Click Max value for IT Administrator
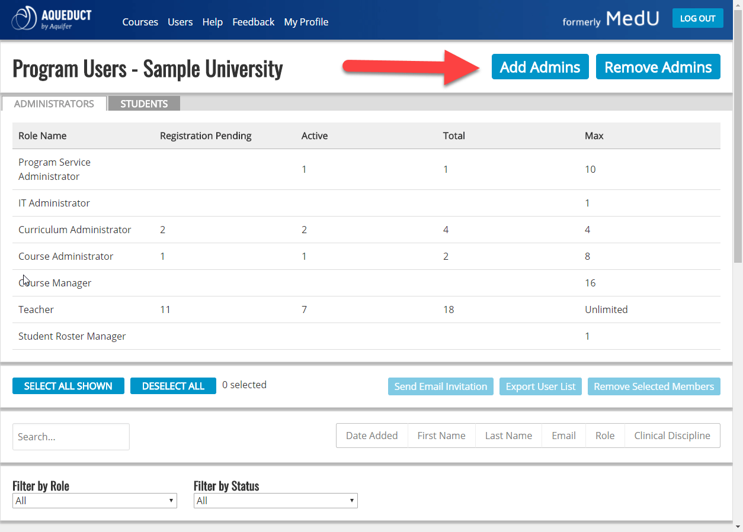Viewport: 743px width, 532px height. point(587,203)
